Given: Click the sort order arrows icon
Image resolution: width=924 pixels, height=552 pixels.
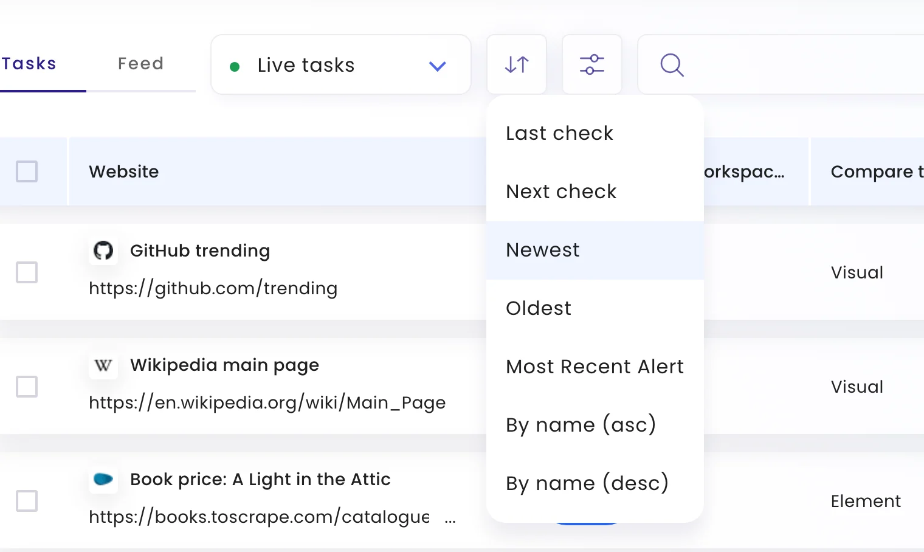Looking at the screenshot, I should coord(517,64).
